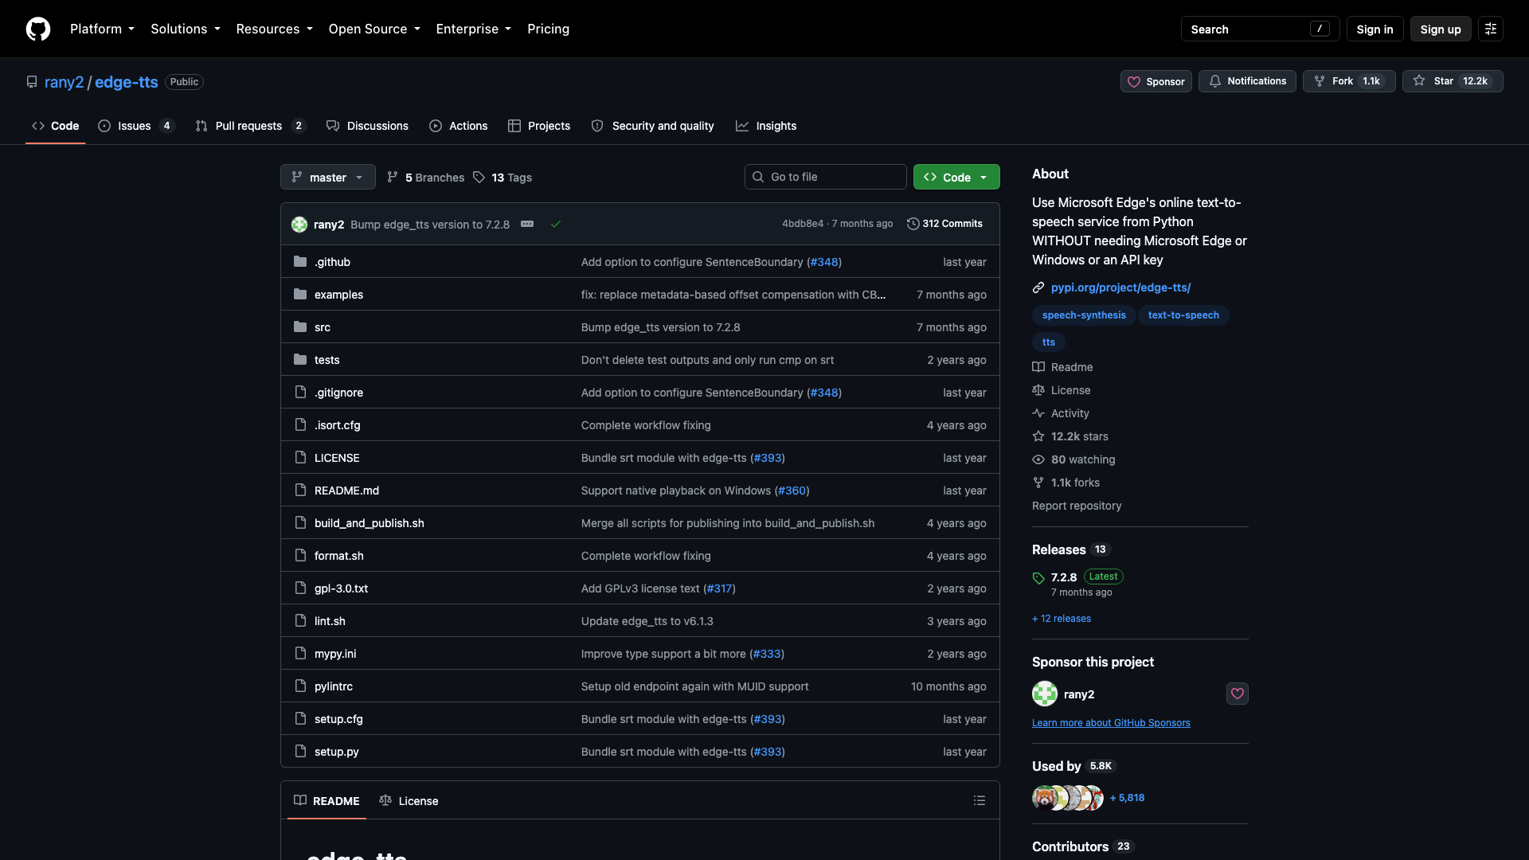Expand the Resources menu
Screen dimensions: 1529x860
click(275, 29)
